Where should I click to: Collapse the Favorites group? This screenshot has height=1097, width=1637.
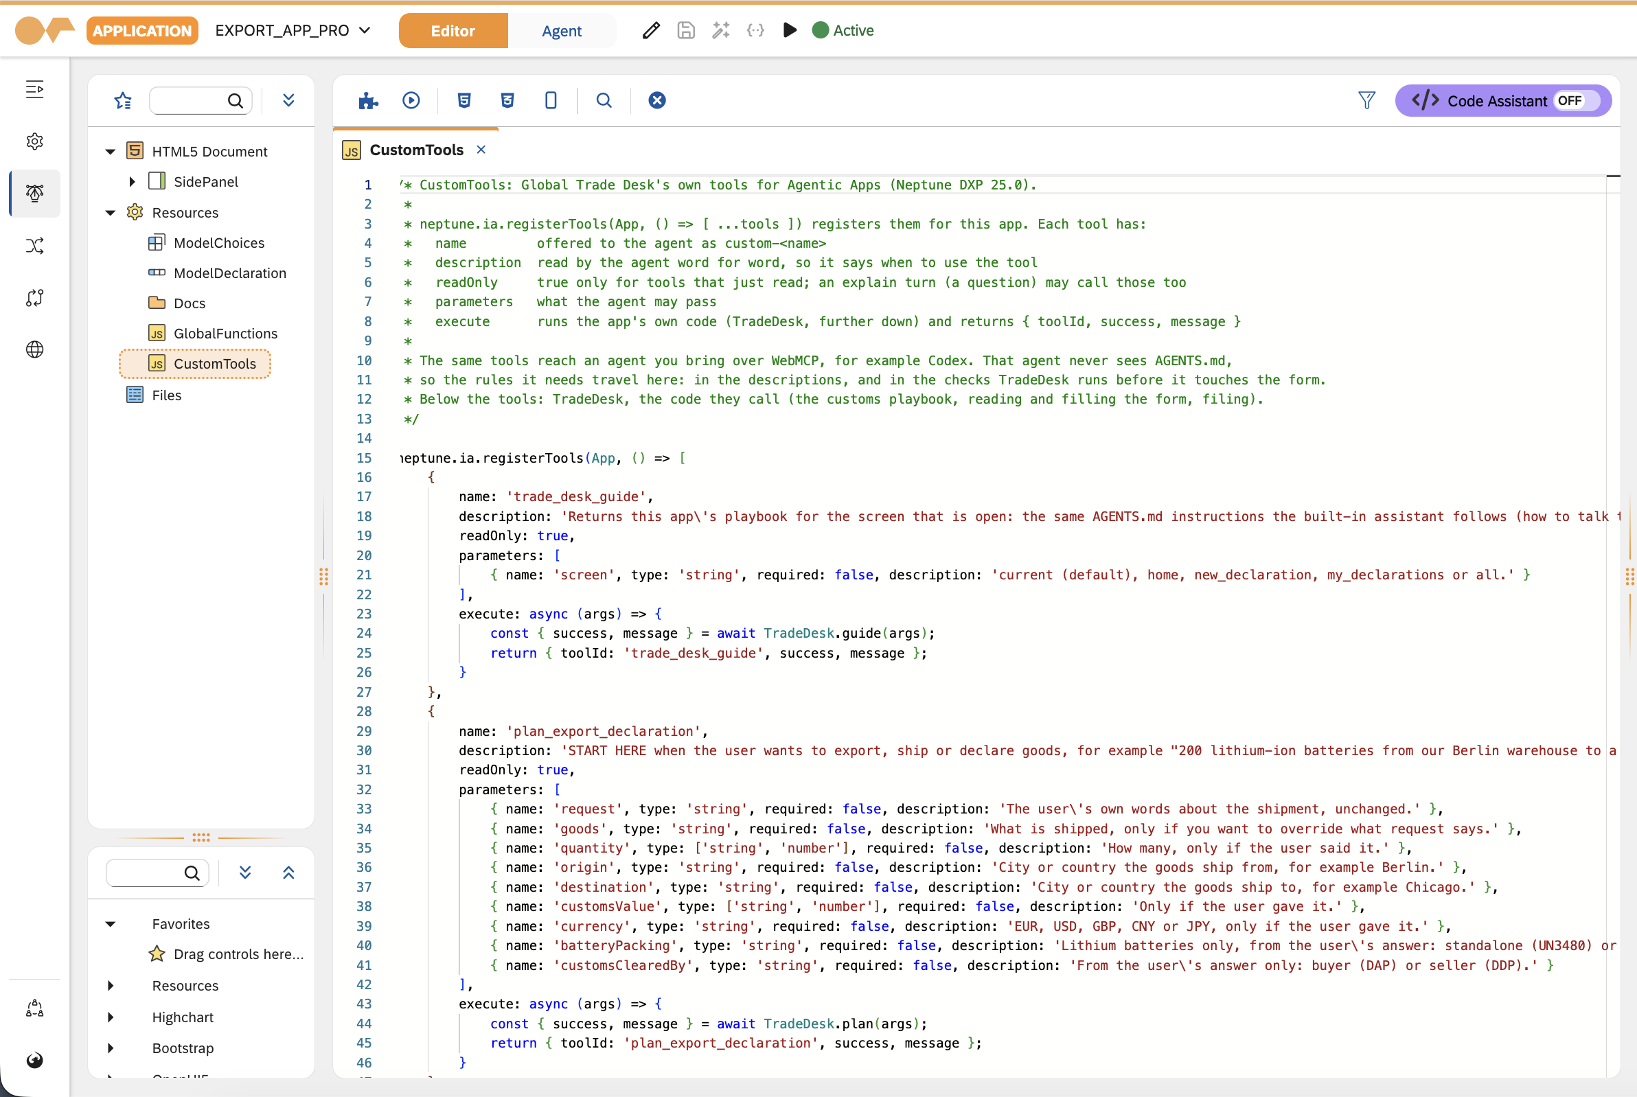coord(110,923)
